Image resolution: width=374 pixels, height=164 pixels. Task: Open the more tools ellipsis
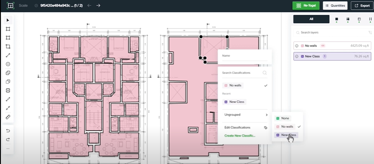8,149
